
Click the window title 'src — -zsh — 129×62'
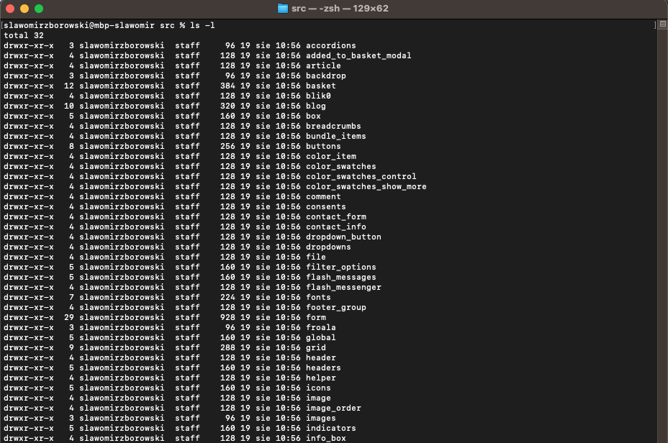pos(340,9)
